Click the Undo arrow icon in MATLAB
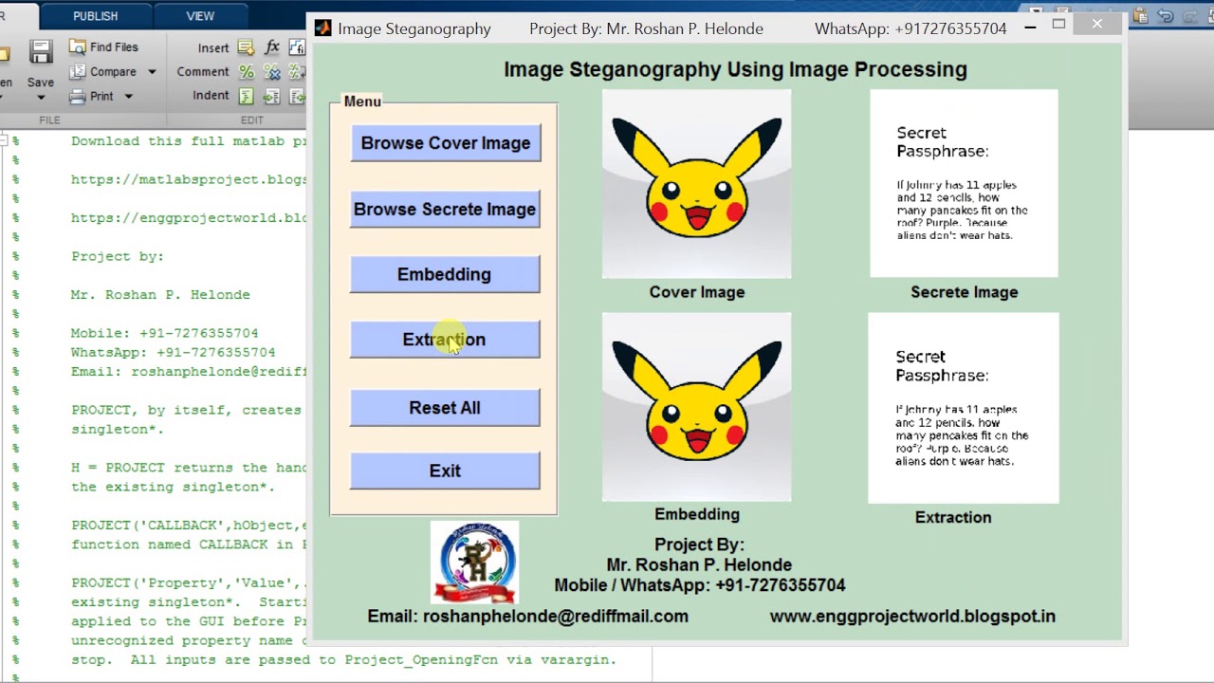1214x683 pixels. (x=1166, y=16)
